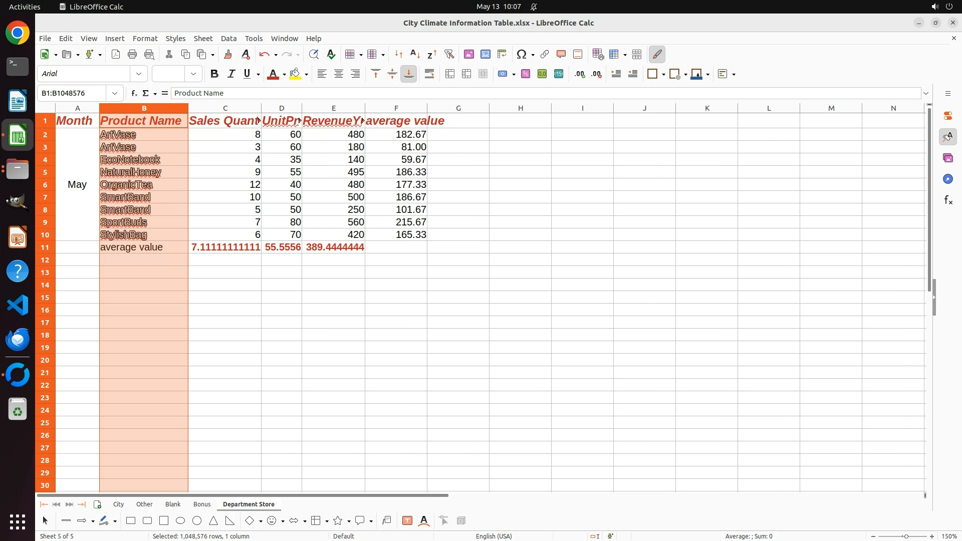The image size is (962, 541).
Task: Click the zoom slider handle in status bar
Action: coord(906,536)
